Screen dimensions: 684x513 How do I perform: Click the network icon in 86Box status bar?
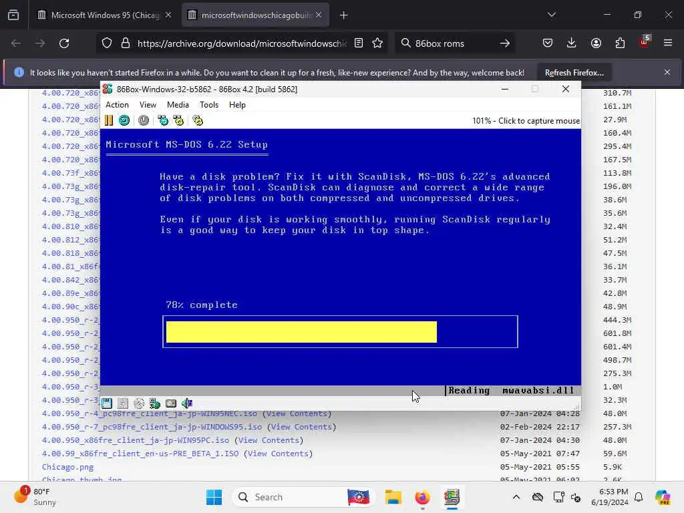[155, 403]
